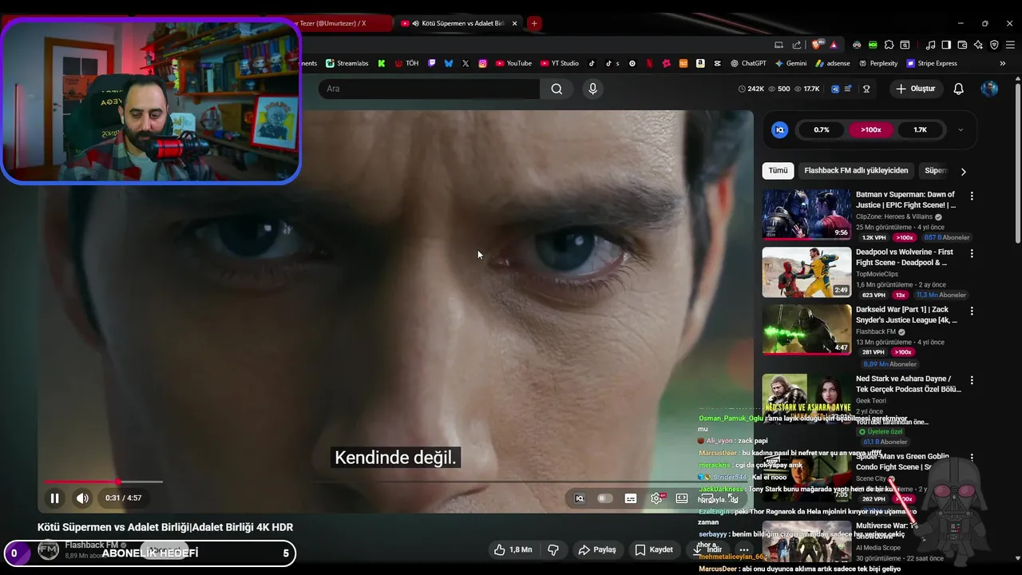Click the vidIQ logo badge in sidebar

pos(780,129)
